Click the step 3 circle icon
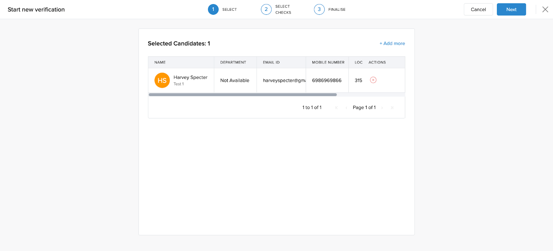Screen dimensions: 553x251 click(319, 9)
